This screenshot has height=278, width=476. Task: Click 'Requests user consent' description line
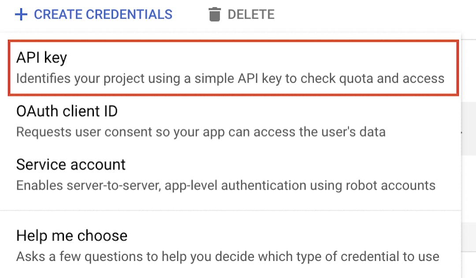pos(201,132)
